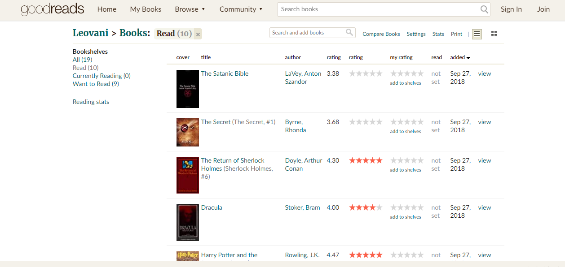Open author LaVey, Anton Szandor
Screen dimensions: 565x267
tap(303, 78)
